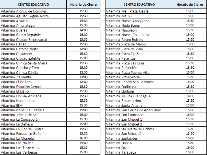Image resolution: width=207 pixels, height=155 pixels.
Task: Select the Vitamina La Dehesa cell
Action: [x=33, y=124]
